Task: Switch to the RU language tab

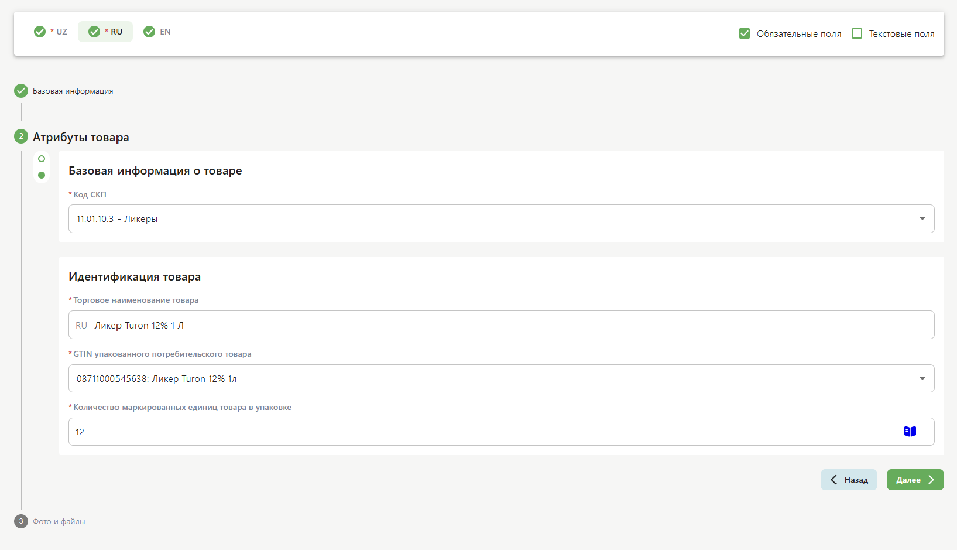Action: pyautogui.click(x=106, y=32)
